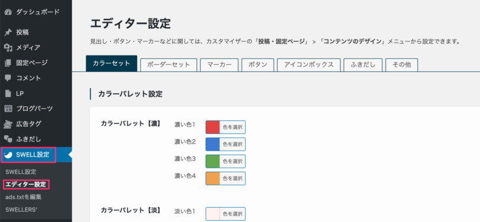Image resolution: width=480 pixels, height=222 pixels.
Task: Click the LP document icon
Action: click(x=8, y=93)
